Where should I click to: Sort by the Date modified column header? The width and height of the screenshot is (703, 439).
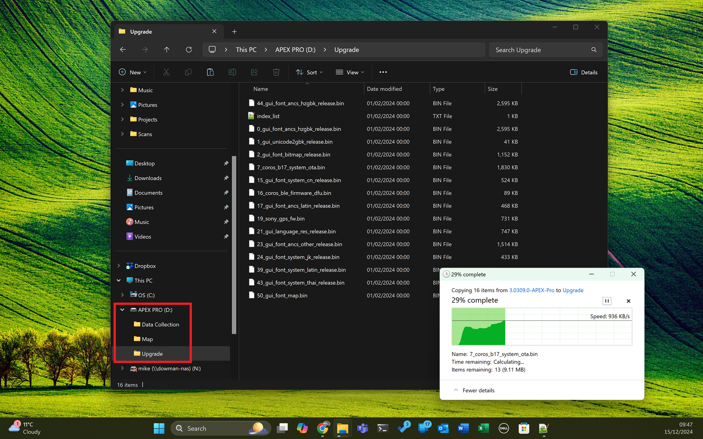pyautogui.click(x=384, y=89)
